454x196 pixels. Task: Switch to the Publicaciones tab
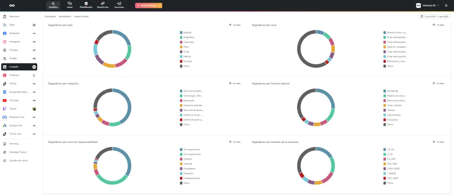[x=81, y=16]
